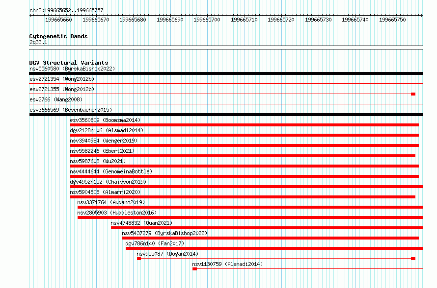Click ruler position 199665730

point(318,20)
